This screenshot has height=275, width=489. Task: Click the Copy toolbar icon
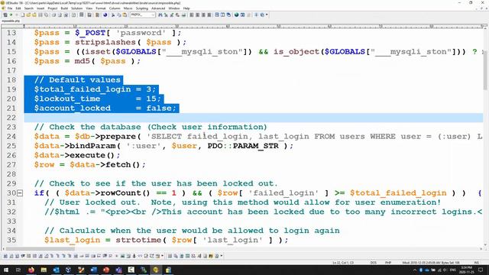coord(119,15)
